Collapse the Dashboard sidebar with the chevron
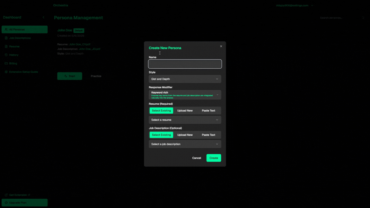Image resolution: width=370 pixels, height=208 pixels. (x=43, y=17)
